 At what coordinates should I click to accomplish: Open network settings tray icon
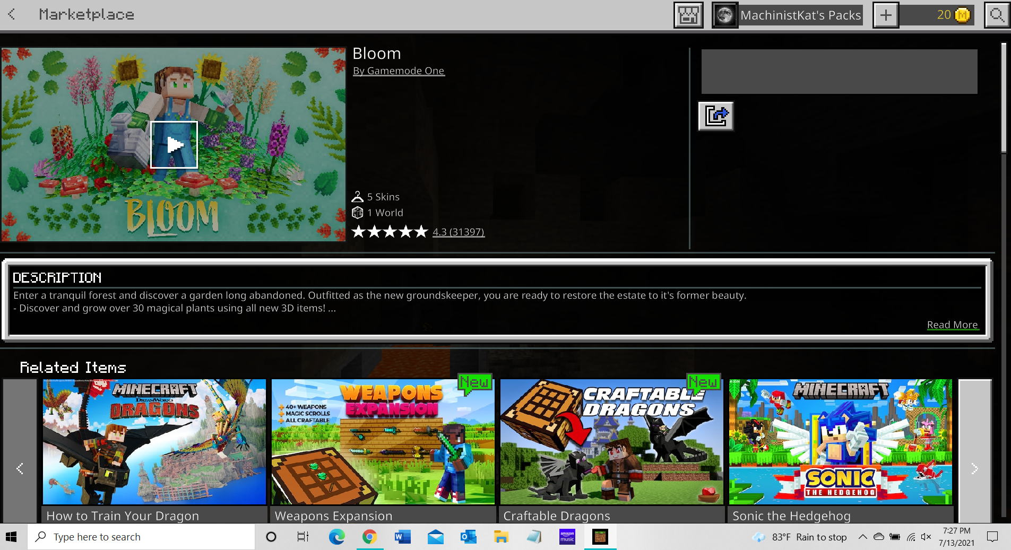point(911,537)
